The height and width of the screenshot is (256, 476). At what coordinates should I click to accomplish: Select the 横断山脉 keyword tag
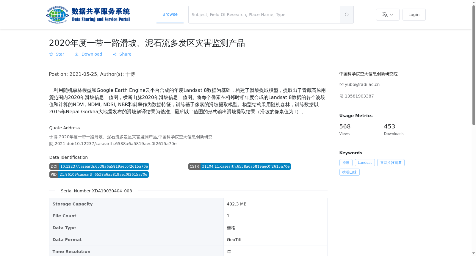(x=349, y=172)
